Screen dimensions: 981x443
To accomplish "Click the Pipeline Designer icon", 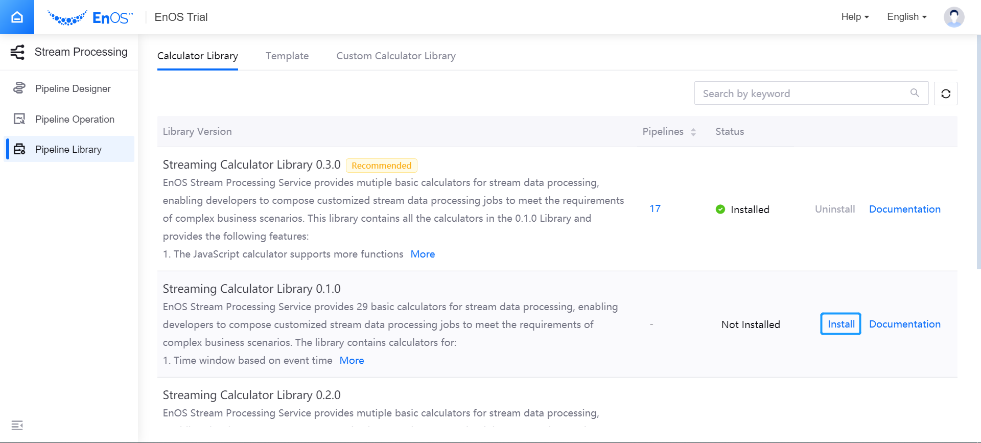I will point(19,88).
